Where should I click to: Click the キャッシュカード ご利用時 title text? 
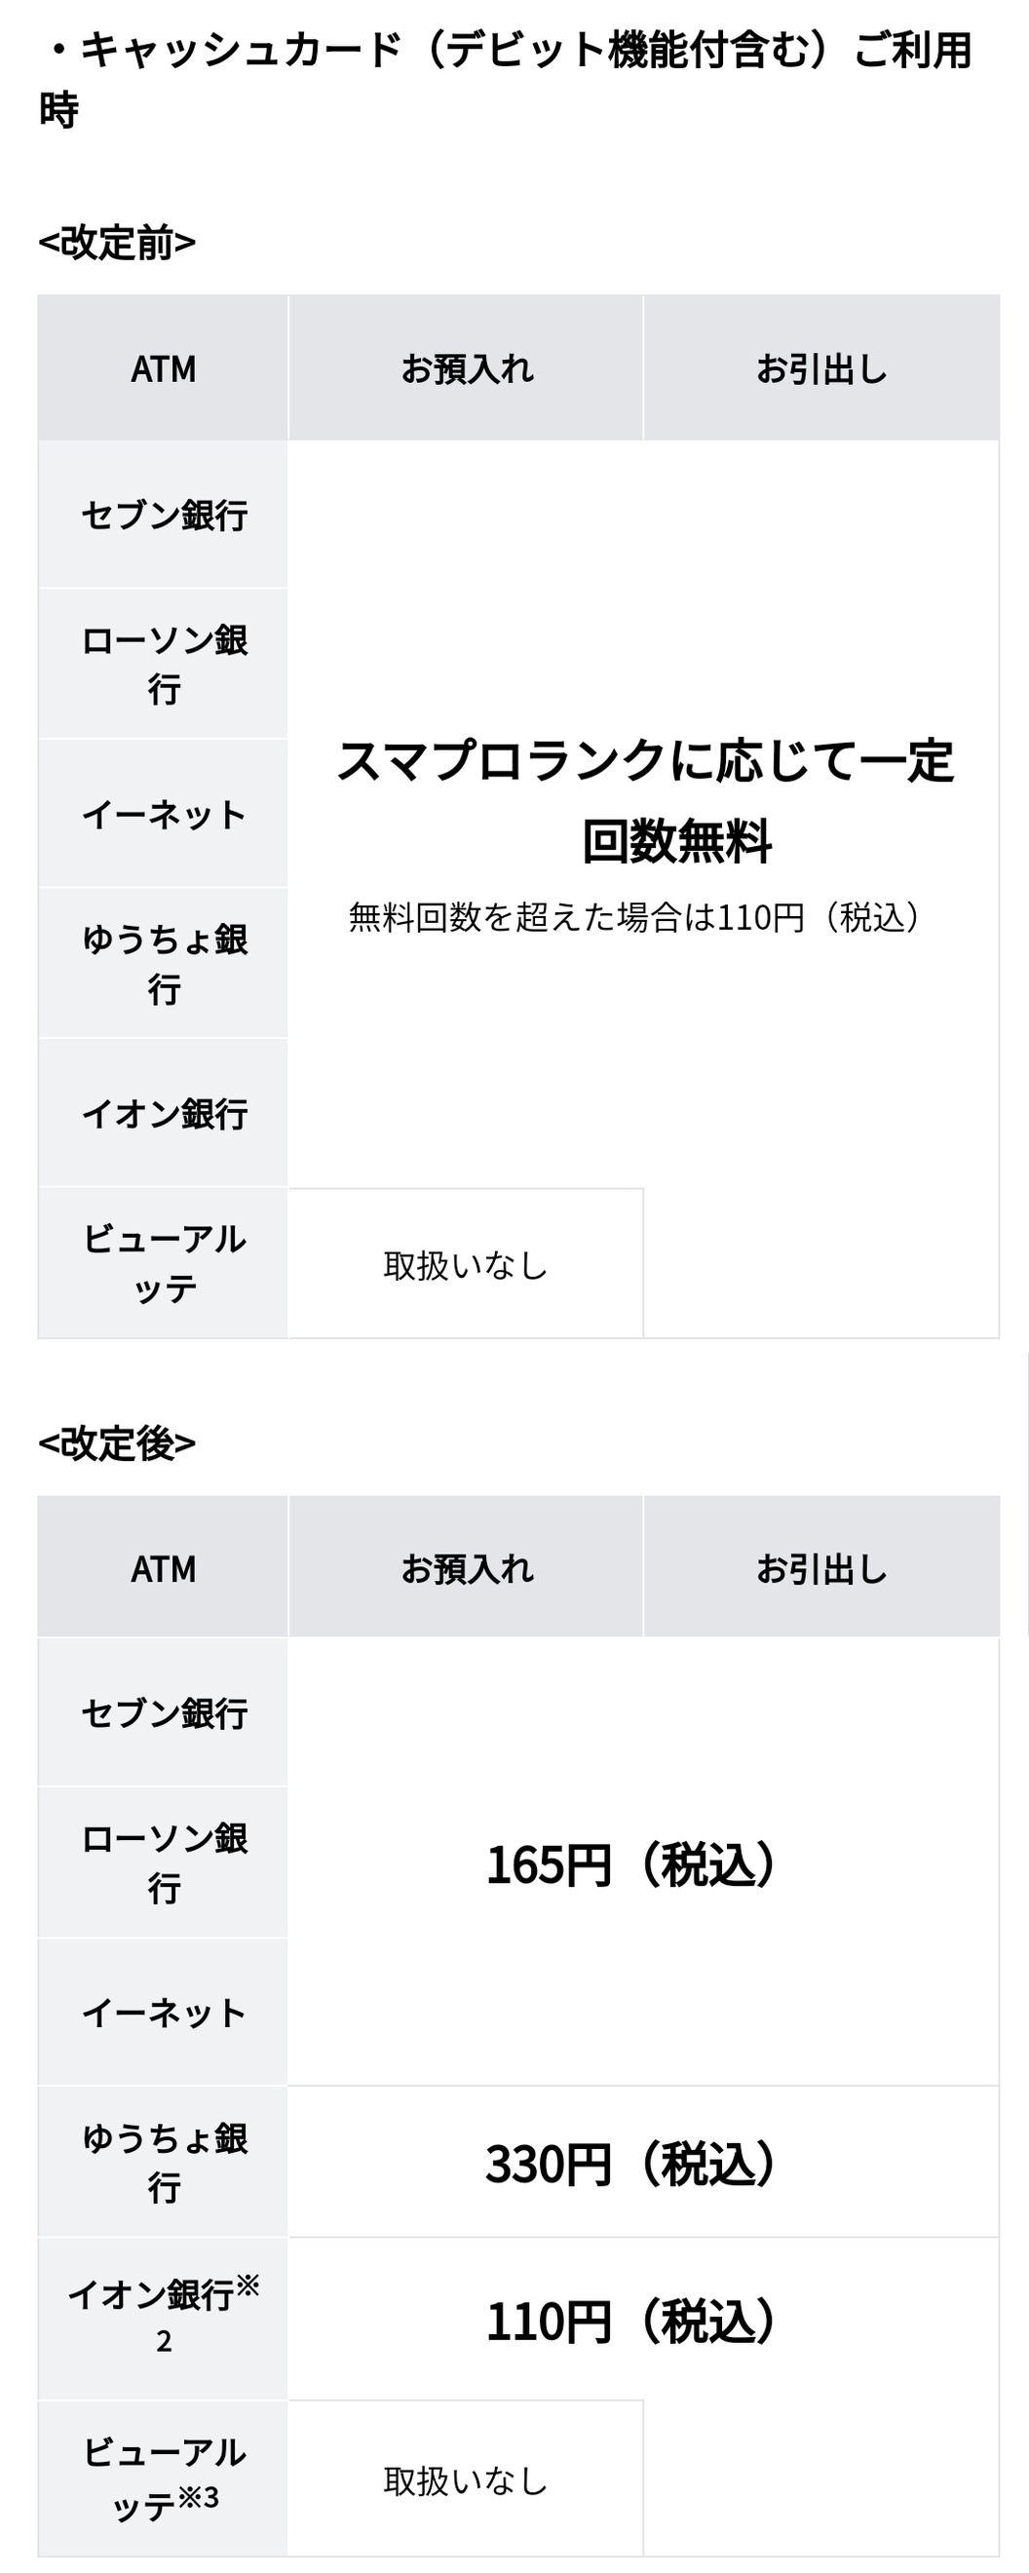505,78
